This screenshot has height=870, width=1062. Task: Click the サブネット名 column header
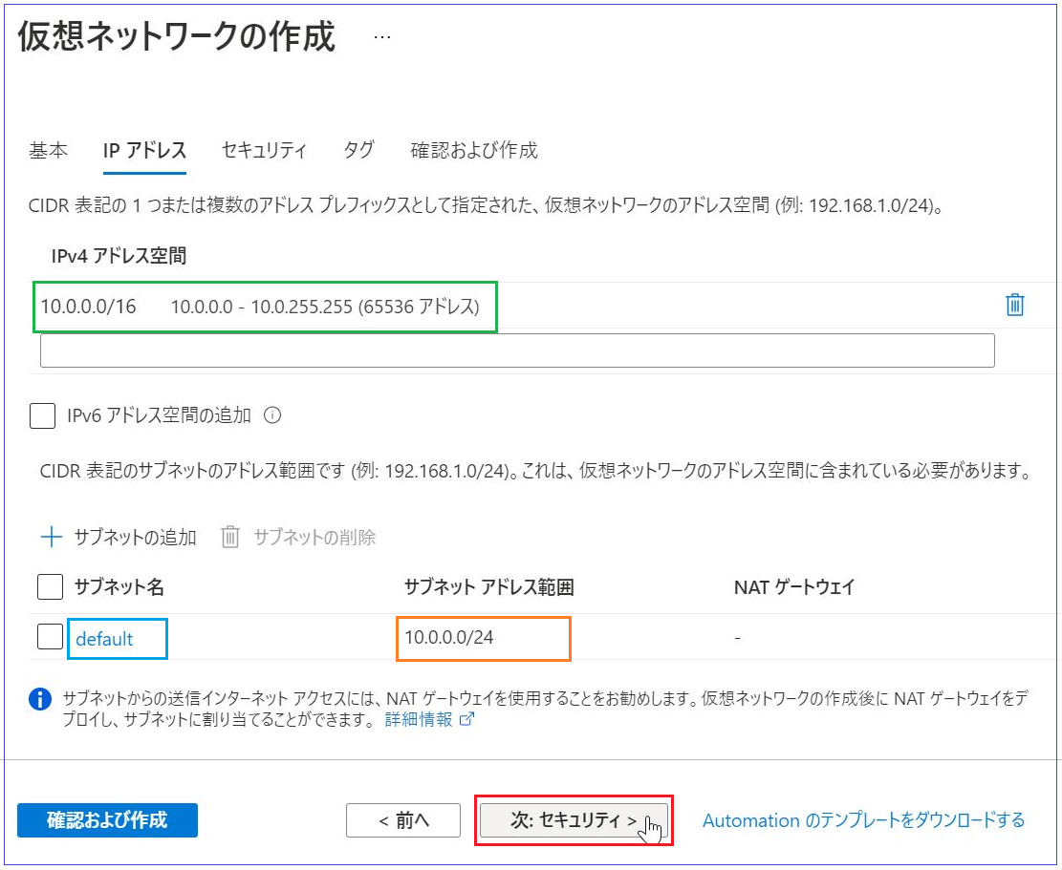(x=119, y=586)
